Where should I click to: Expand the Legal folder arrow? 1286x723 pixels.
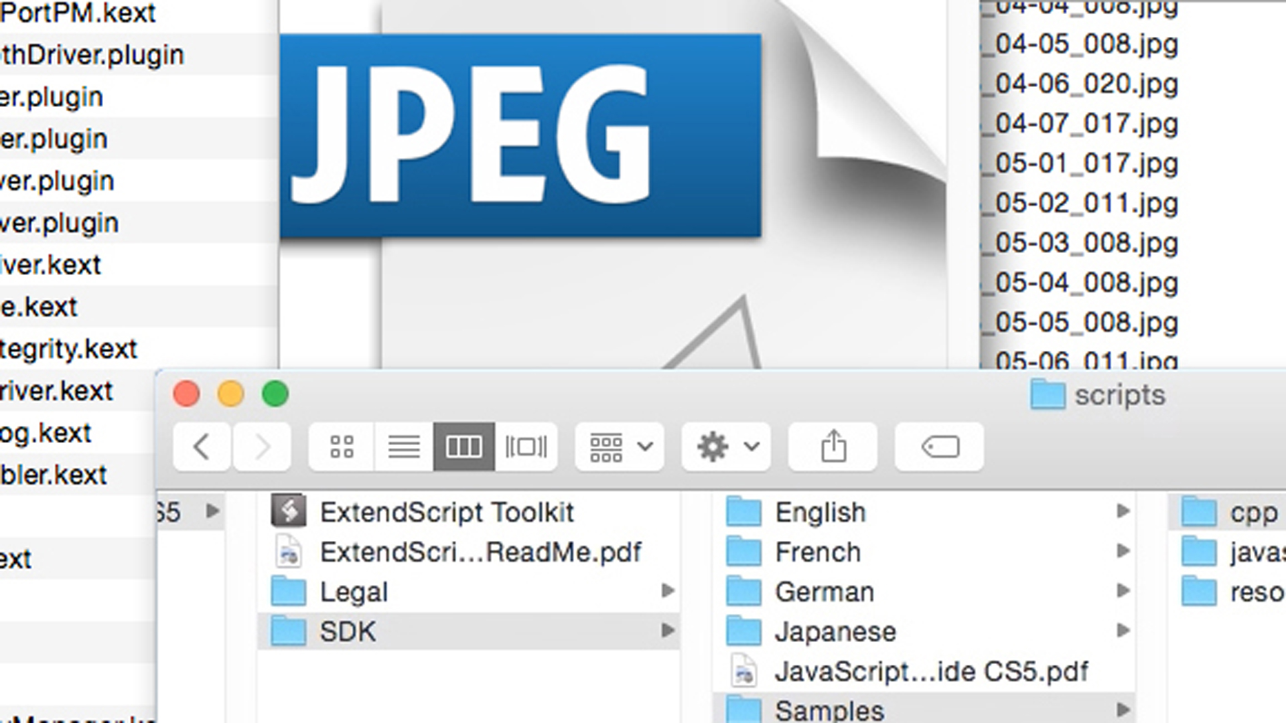667,591
